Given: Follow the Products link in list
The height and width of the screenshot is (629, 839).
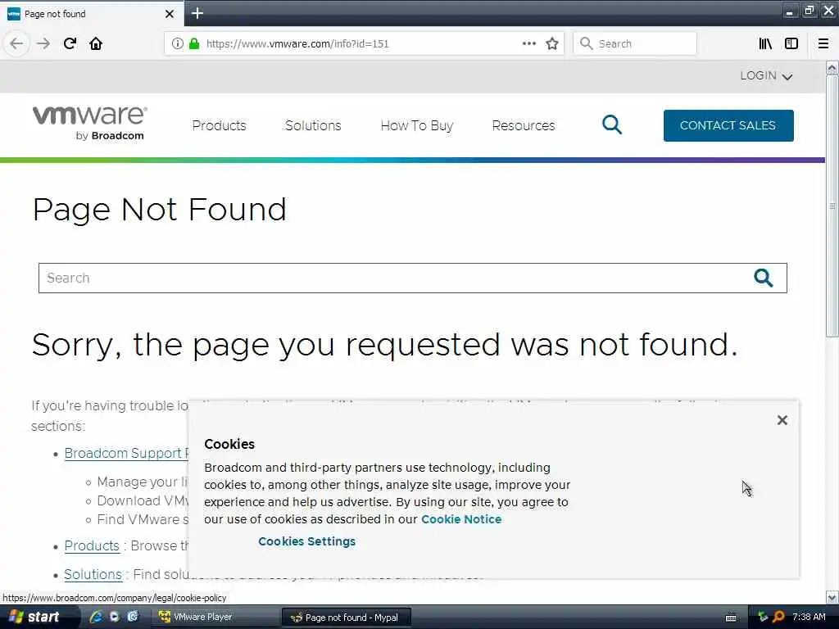Looking at the screenshot, I should pos(92,545).
